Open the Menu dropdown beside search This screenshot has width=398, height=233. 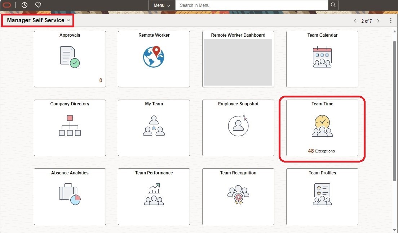coord(162,5)
